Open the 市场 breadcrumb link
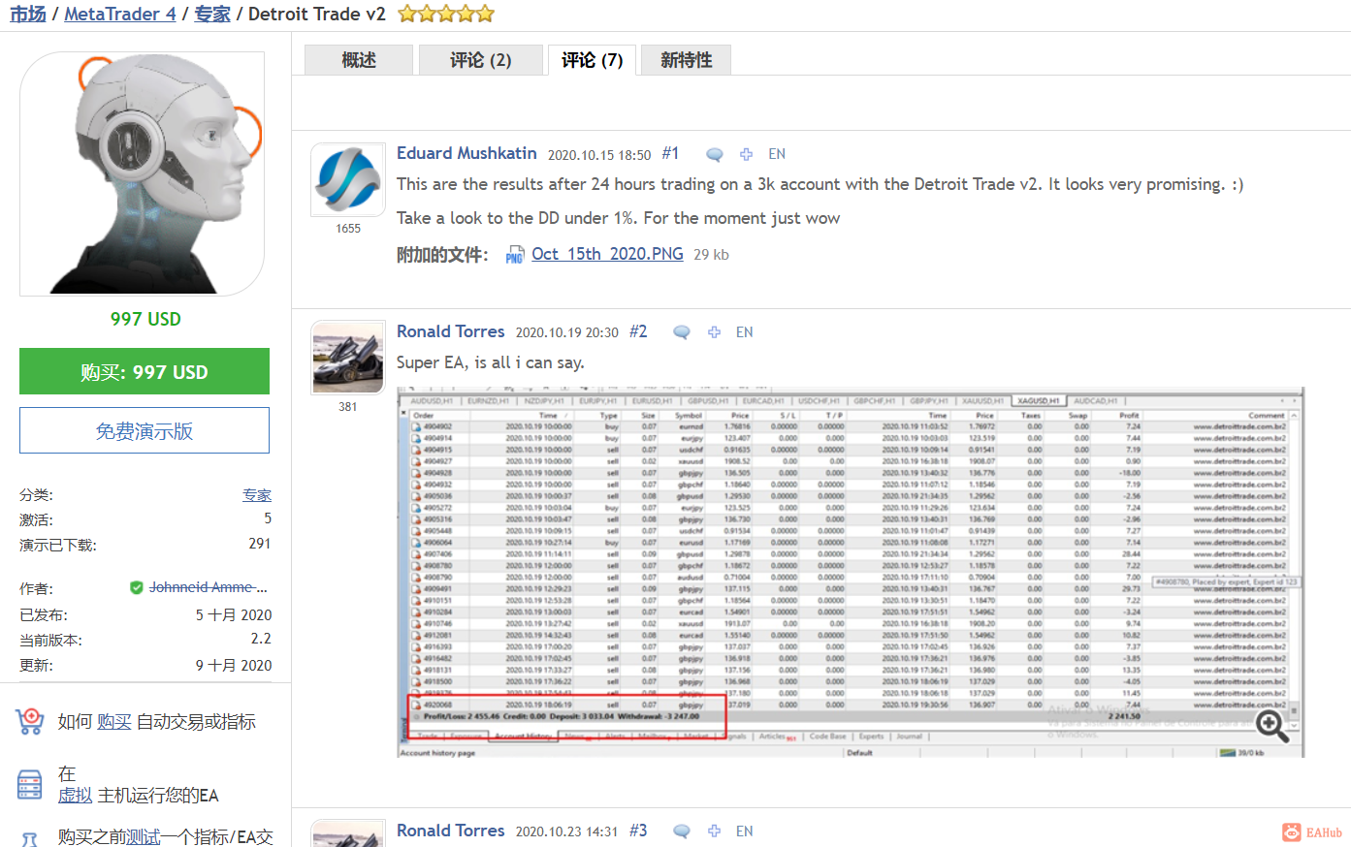This screenshot has height=847, width=1351. (28, 15)
